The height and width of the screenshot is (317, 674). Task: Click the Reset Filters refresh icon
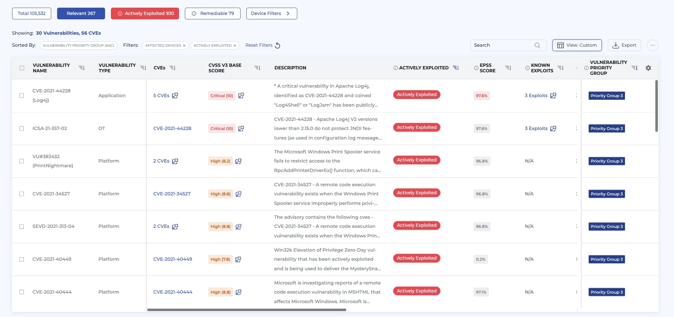(278, 45)
